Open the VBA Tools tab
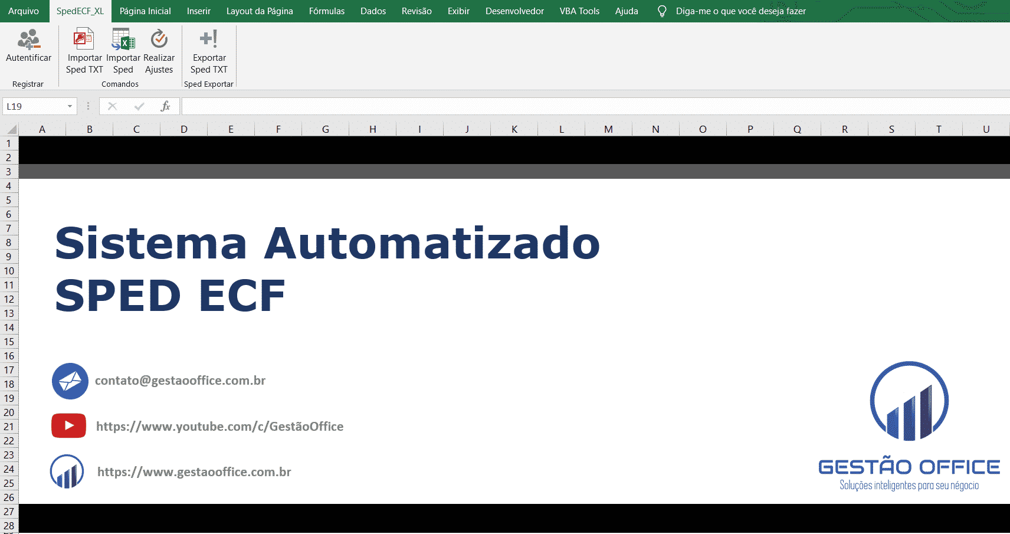 [x=579, y=11]
